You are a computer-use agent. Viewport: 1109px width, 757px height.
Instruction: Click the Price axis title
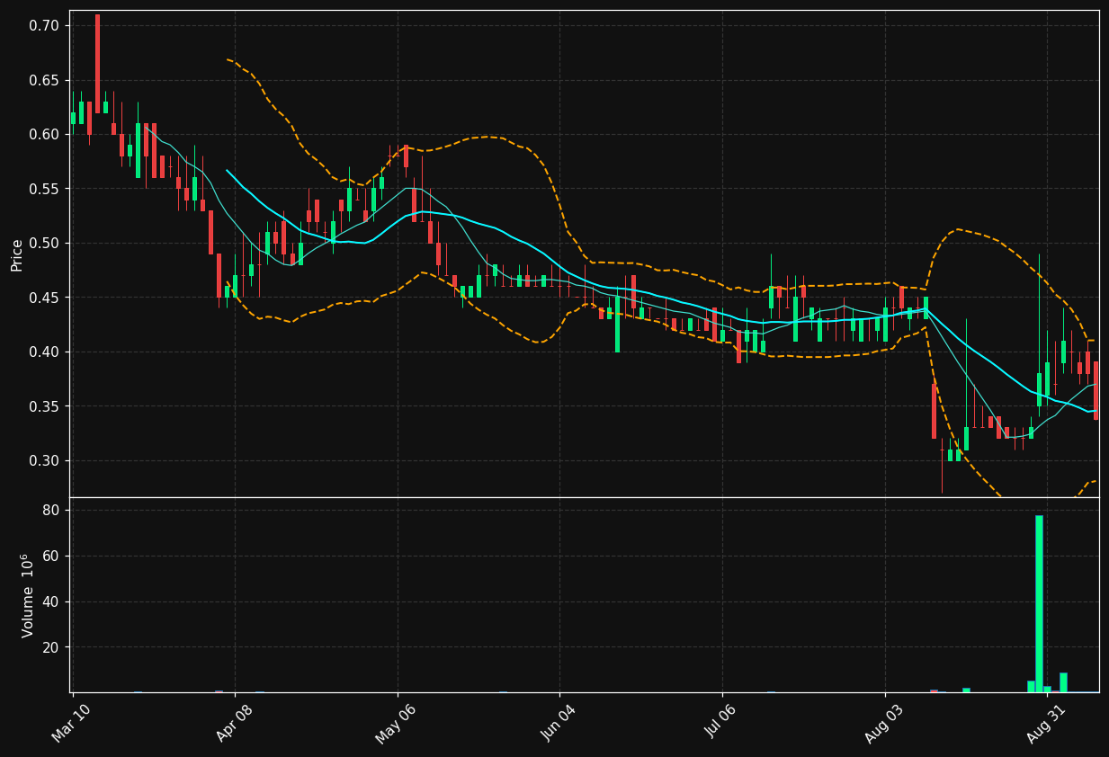pos(17,254)
